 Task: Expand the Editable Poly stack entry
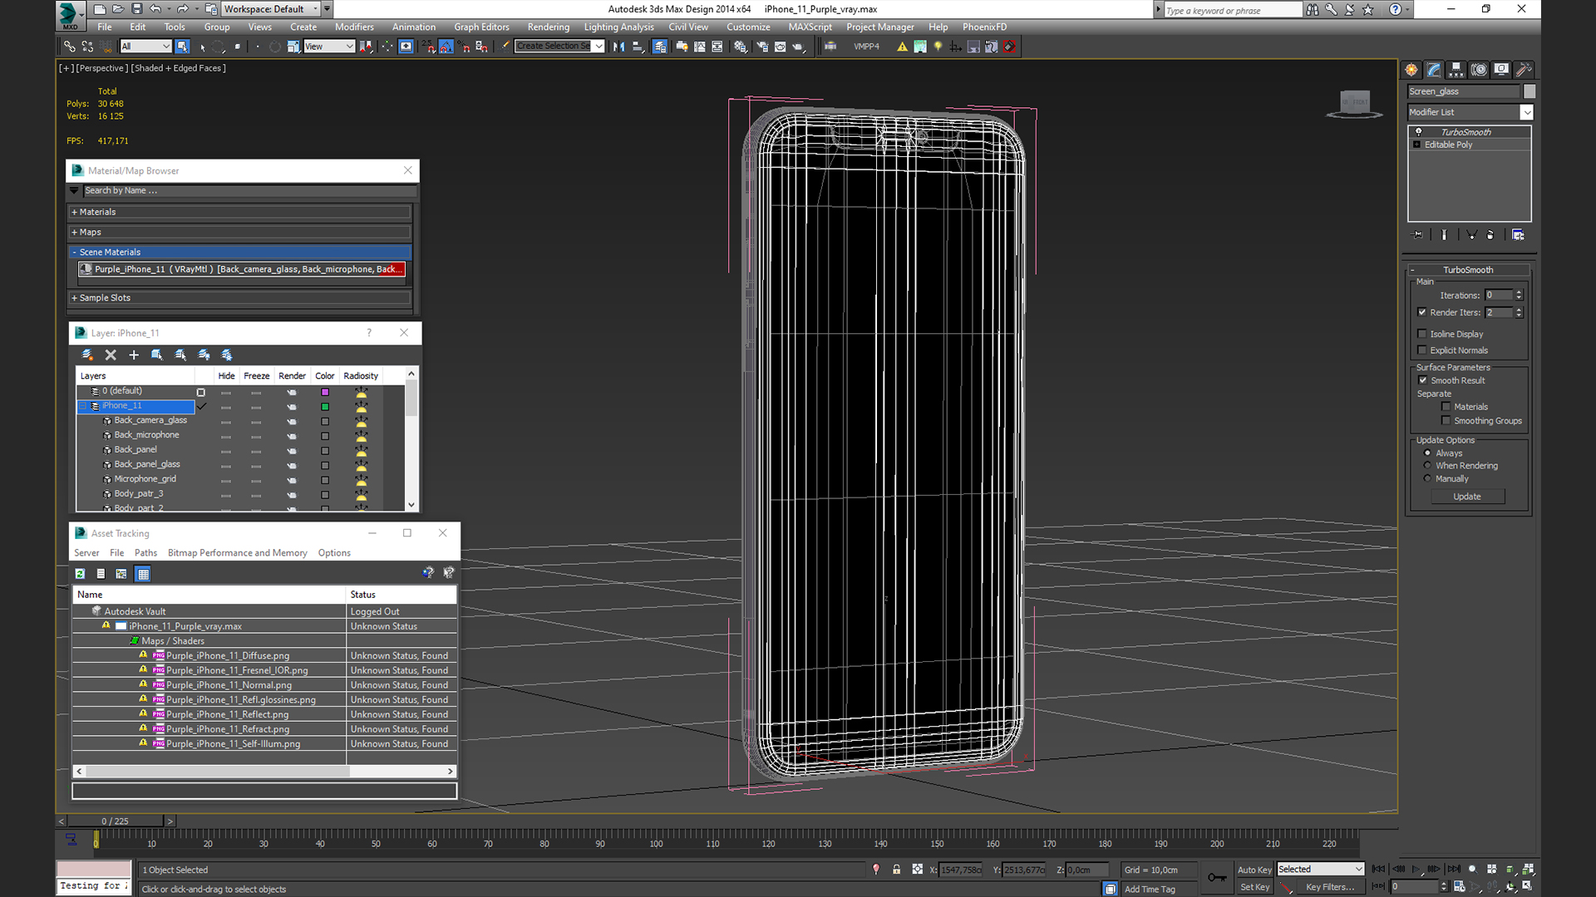point(1417,145)
